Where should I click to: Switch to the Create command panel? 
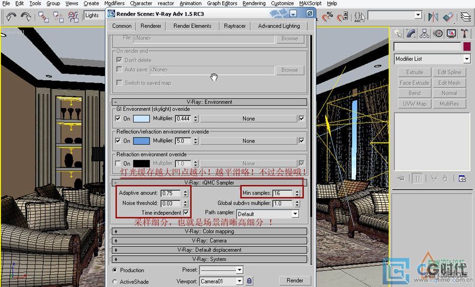[398, 33]
